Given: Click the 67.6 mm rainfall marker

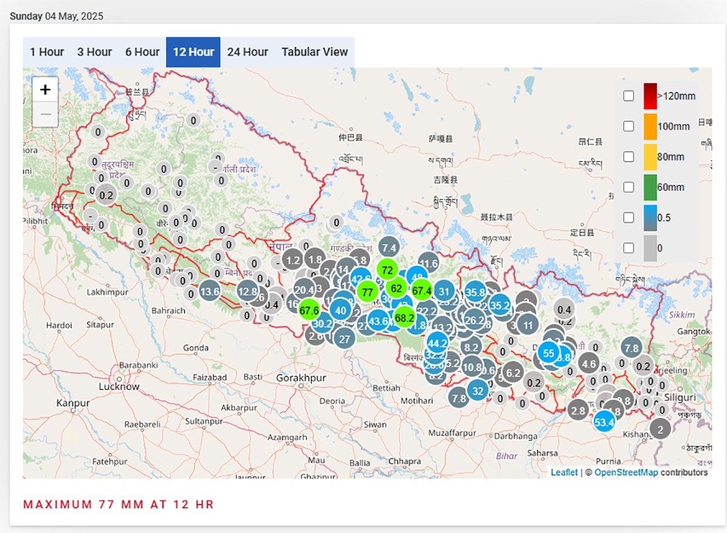Looking at the screenshot, I should coord(309,310).
